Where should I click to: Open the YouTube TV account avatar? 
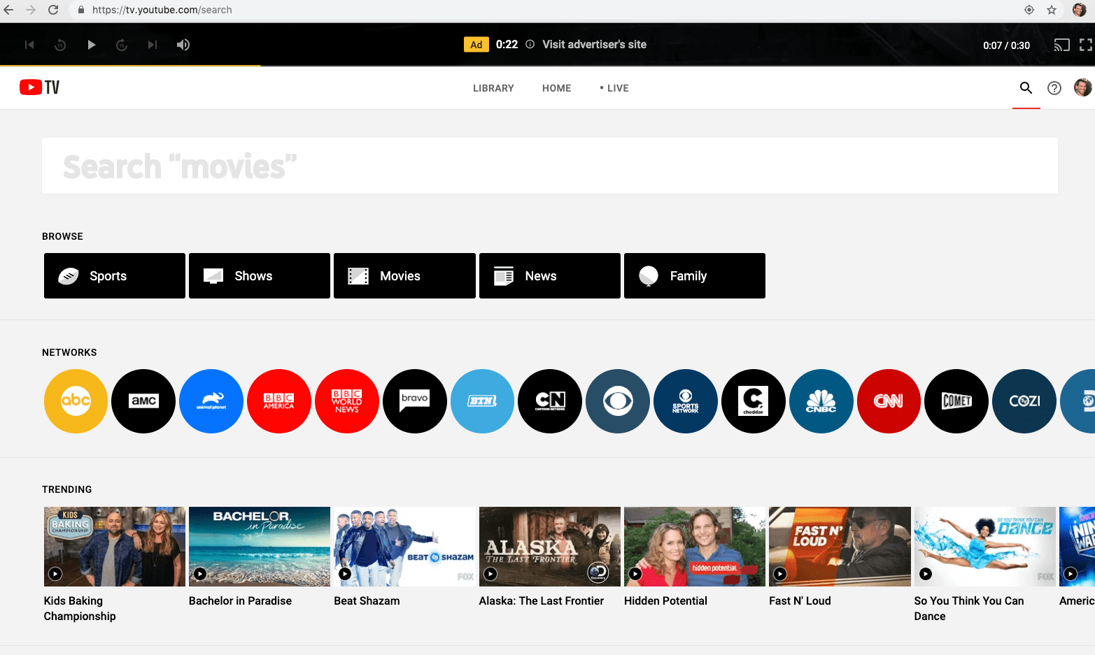click(x=1083, y=87)
